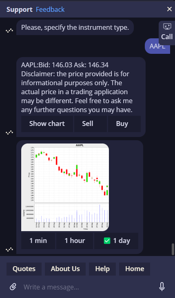Select the 1 min chart interval
This screenshot has width=175, height=298.
(x=38, y=241)
